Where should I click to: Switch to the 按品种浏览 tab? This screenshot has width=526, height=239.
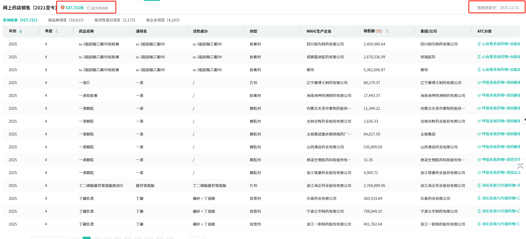click(x=66, y=20)
